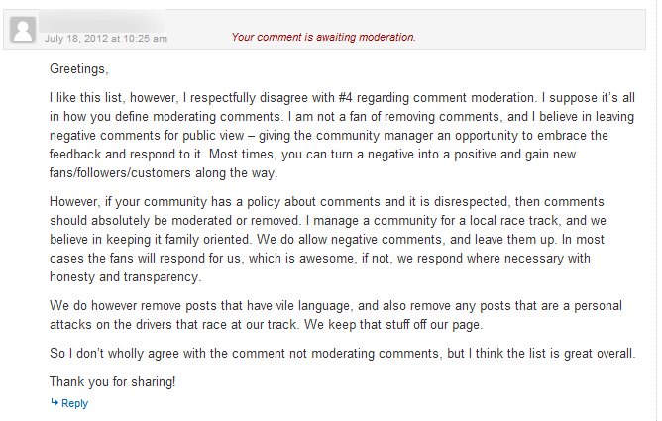
Task: Click the gray comment header bar
Action: [324, 29]
